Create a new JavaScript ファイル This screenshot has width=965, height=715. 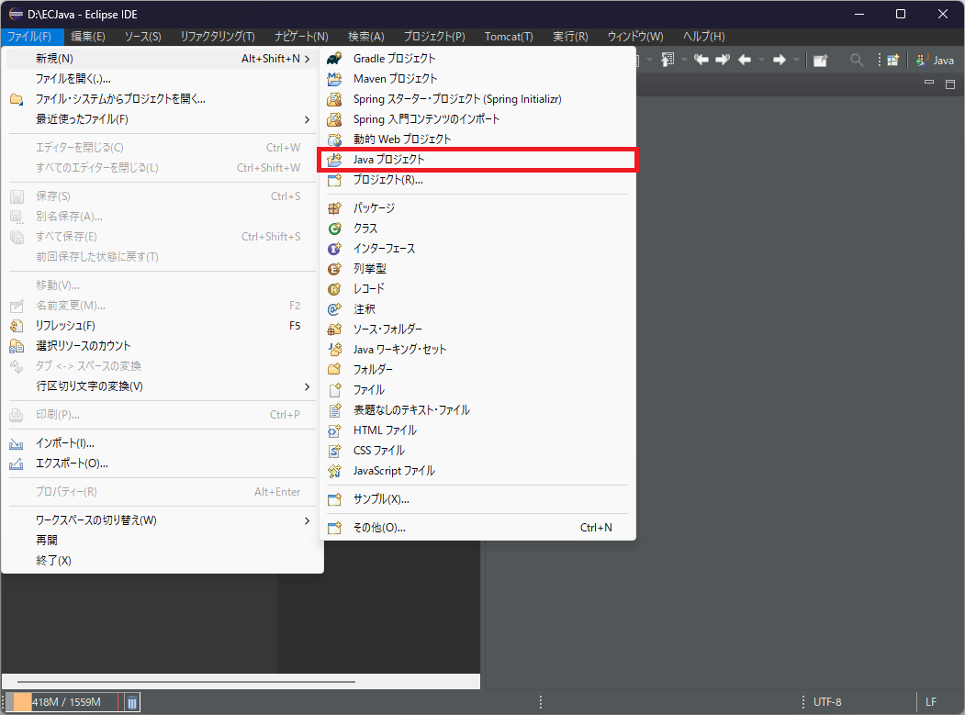tap(477, 471)
